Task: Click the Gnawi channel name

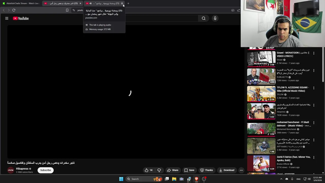Action: tap(280, 60)
